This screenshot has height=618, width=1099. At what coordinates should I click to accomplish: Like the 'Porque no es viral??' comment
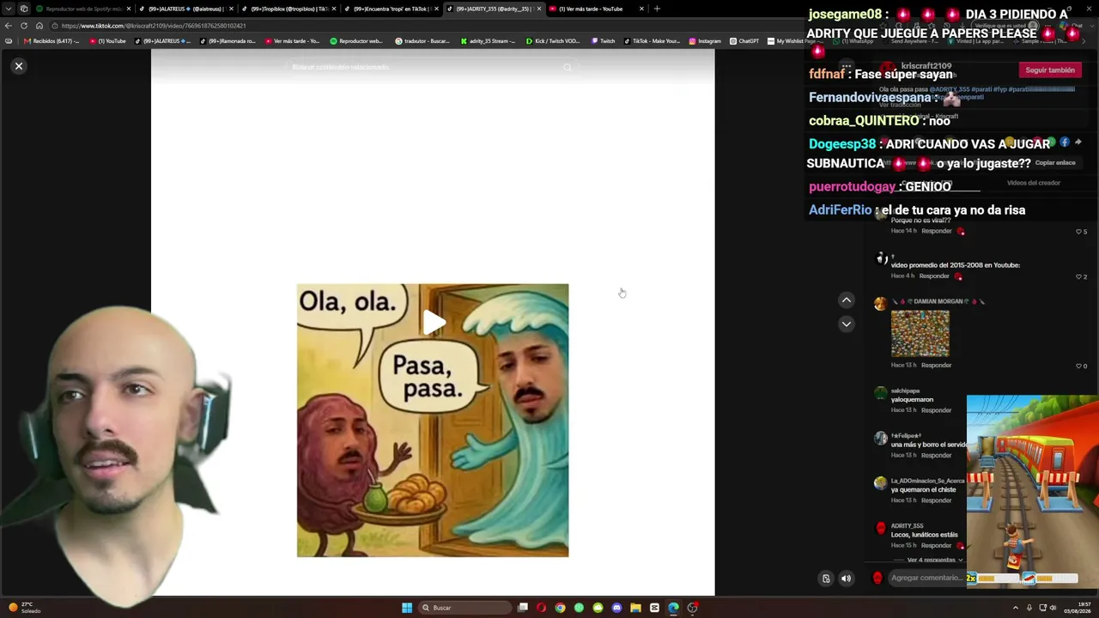pyautogui.click(x=1081, y=232)
